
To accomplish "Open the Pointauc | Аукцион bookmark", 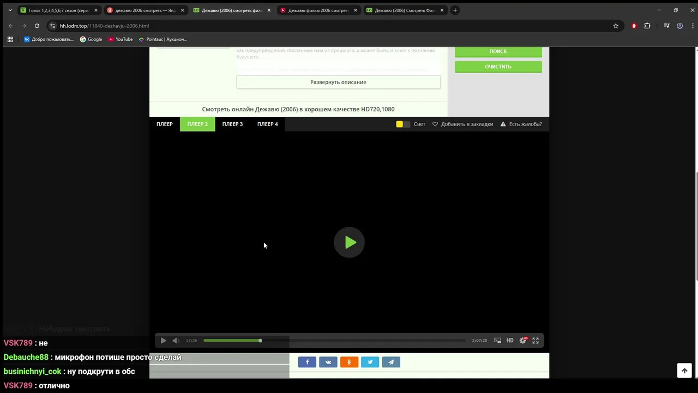I will click(x=163, y=39).
